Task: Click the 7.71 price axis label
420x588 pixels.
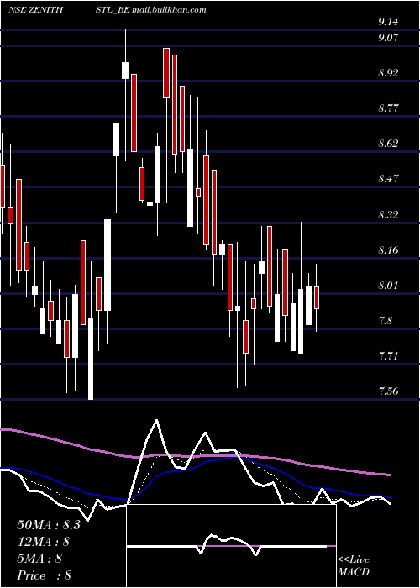Action: (388, 356)
